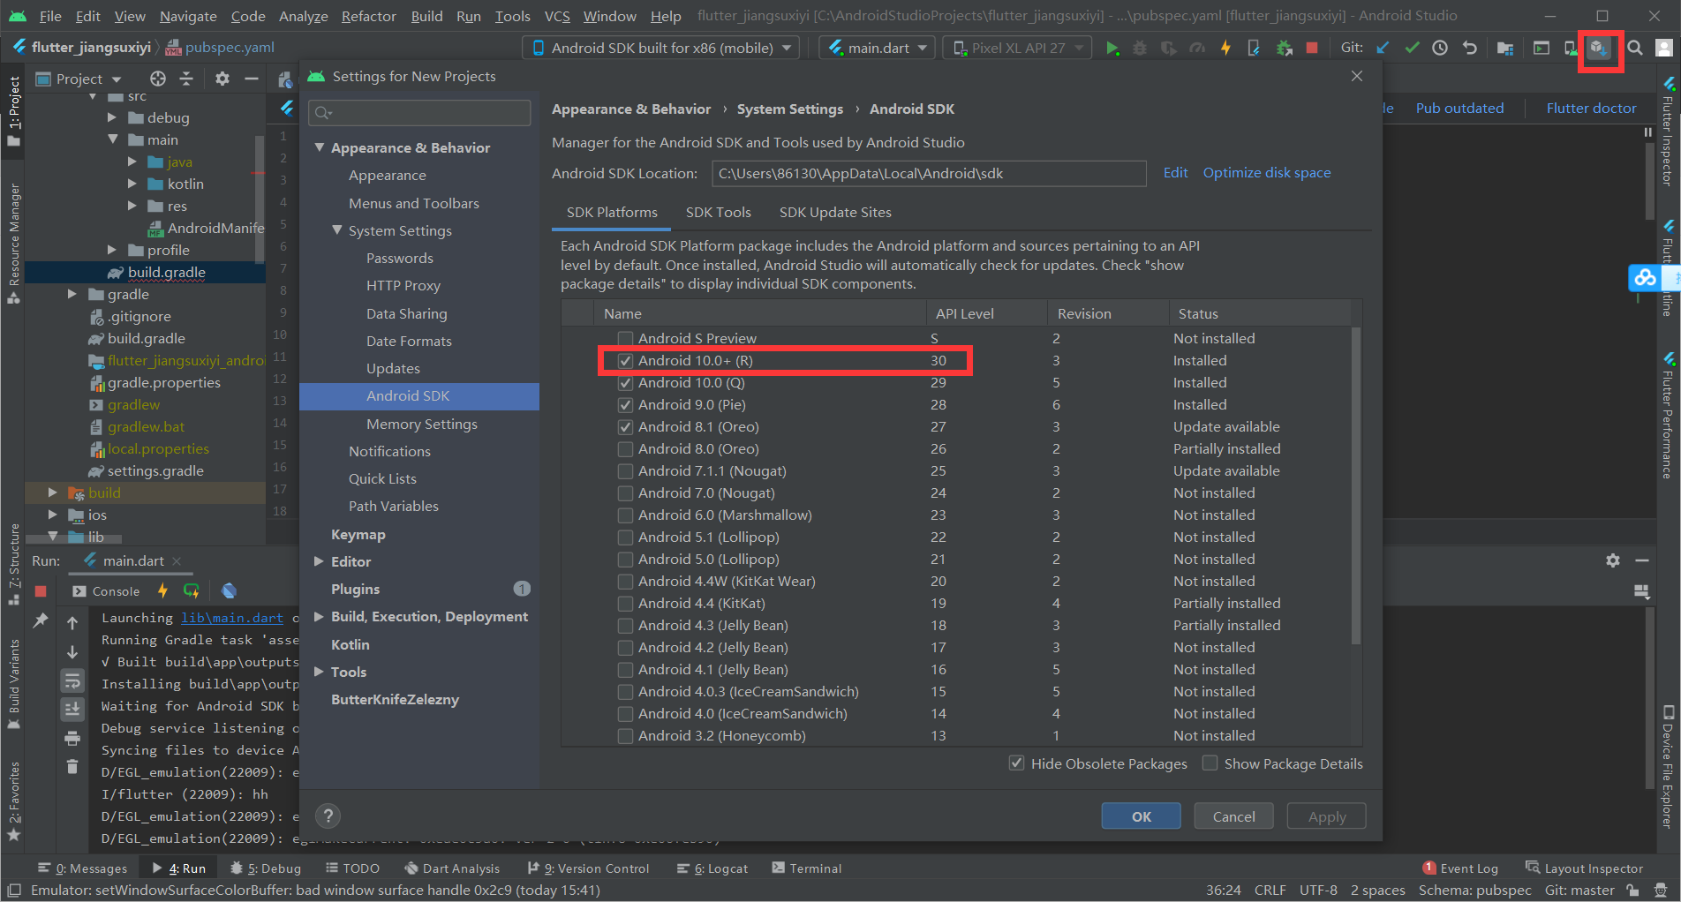Viewport: 1681px width, 902px height.
Task: Click the Flutter Hot Reload lightning toolbar icon
Action: tap(1225, 48)
